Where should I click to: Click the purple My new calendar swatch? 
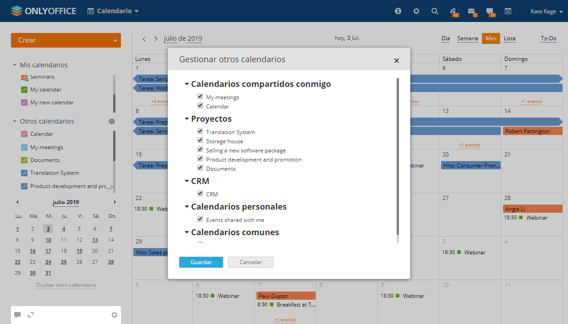[x=25, y=103]
